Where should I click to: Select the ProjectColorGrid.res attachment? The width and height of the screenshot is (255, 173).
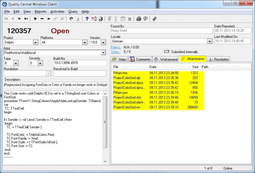(x=127, y=107)
